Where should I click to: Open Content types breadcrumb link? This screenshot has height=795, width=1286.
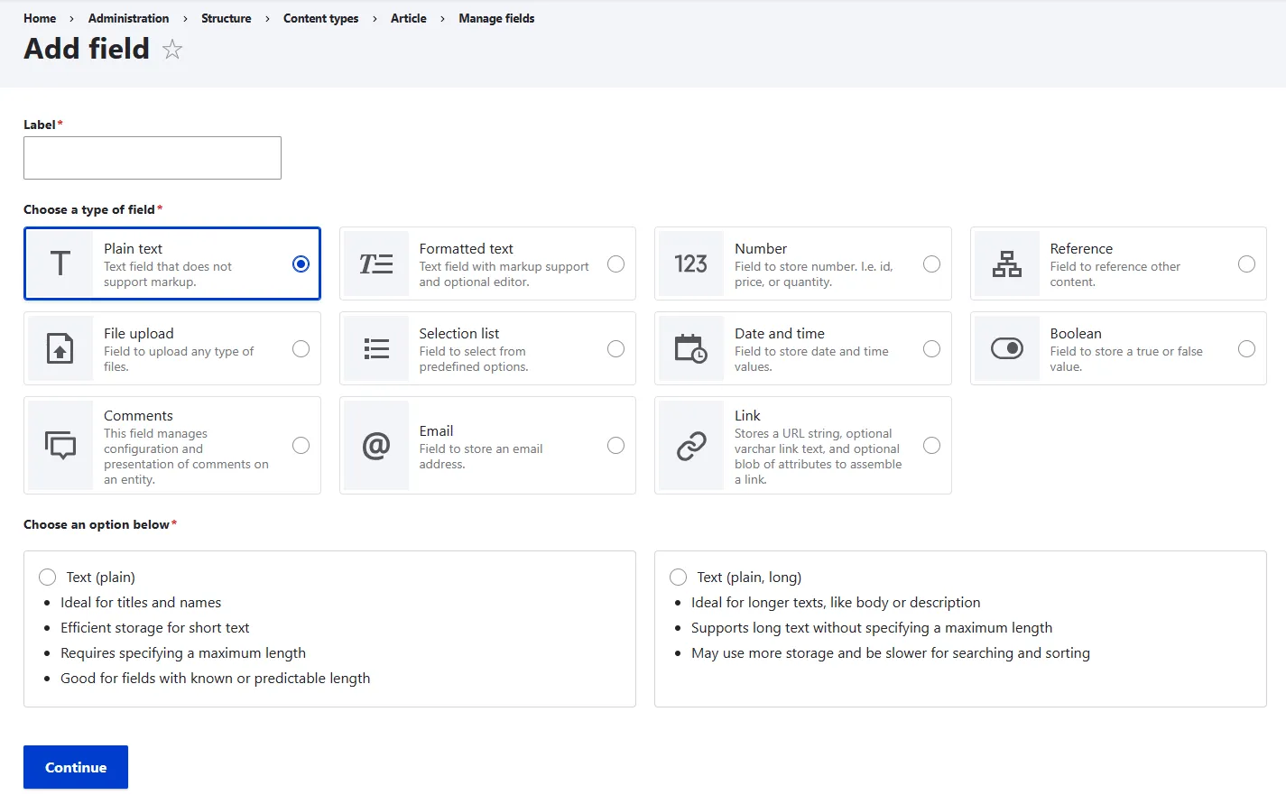(320, 18)
